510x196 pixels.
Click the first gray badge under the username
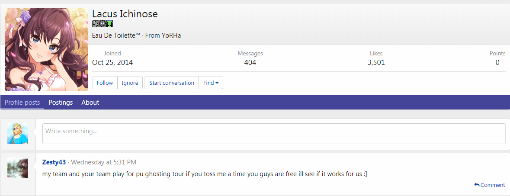coord(96,24)
